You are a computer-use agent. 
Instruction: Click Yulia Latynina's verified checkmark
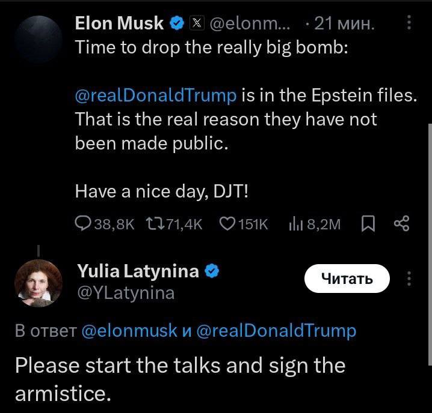(212, 271)
